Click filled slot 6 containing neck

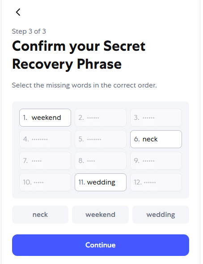[156, 139]
